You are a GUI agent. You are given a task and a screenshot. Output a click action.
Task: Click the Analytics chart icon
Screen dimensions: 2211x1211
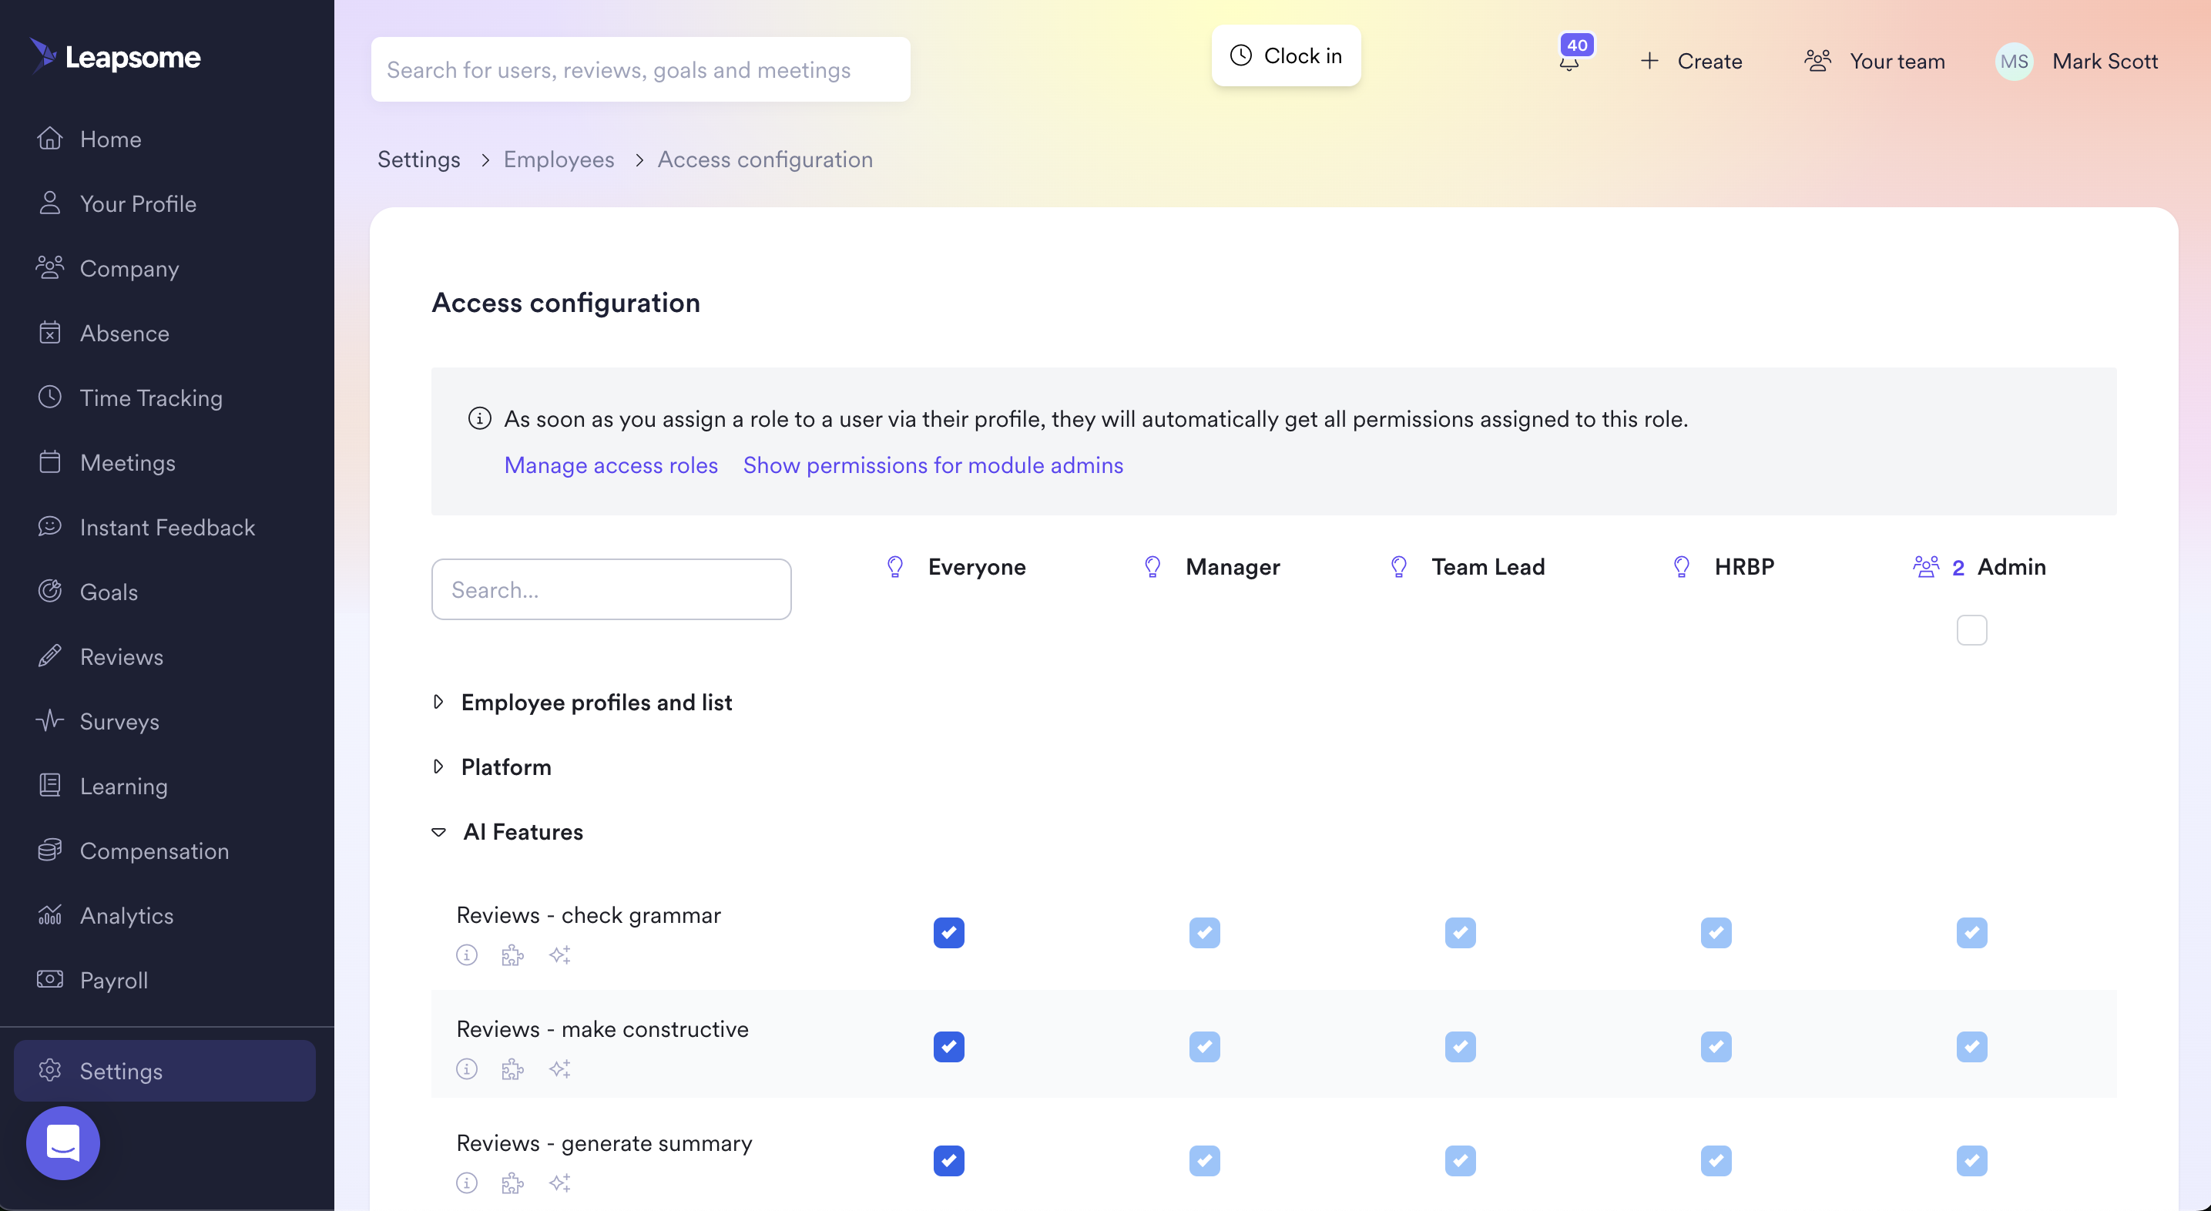point(50,915)
